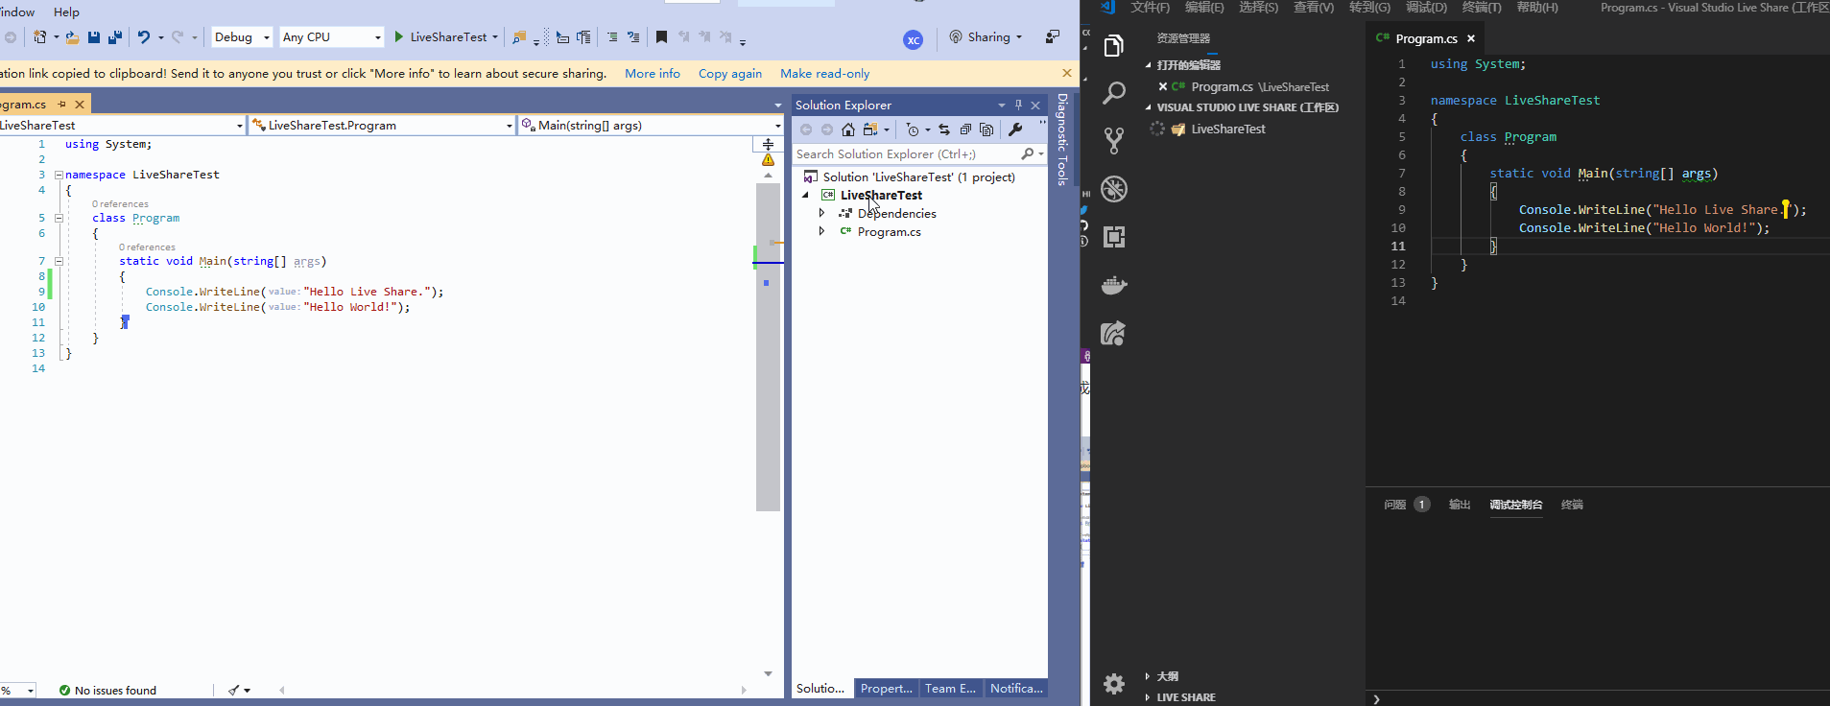Click the Make read-only link
Image resolution: width=1830 pixels, height=706 pixels.
tap(824, 74)
